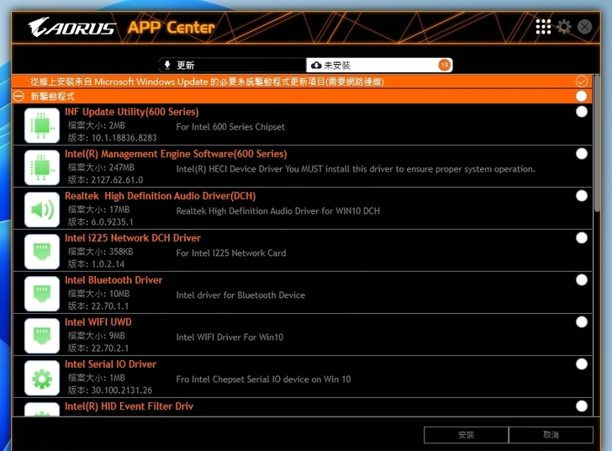
Task: Select Intel WIFI UWD driver checkbox
Action: point(582,322)
